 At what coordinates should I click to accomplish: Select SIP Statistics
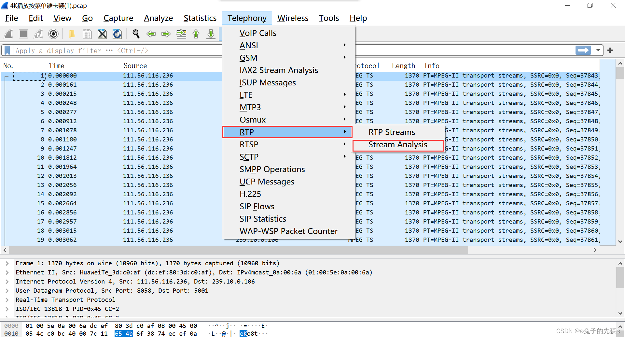[289, 219]
